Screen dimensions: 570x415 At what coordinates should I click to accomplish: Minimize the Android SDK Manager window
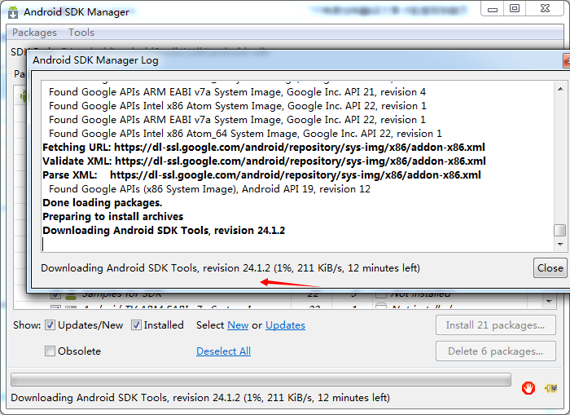[492, 9]
